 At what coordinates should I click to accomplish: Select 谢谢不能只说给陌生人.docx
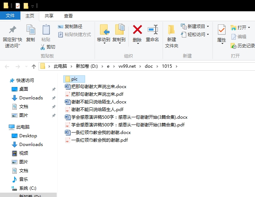(95, 102)
